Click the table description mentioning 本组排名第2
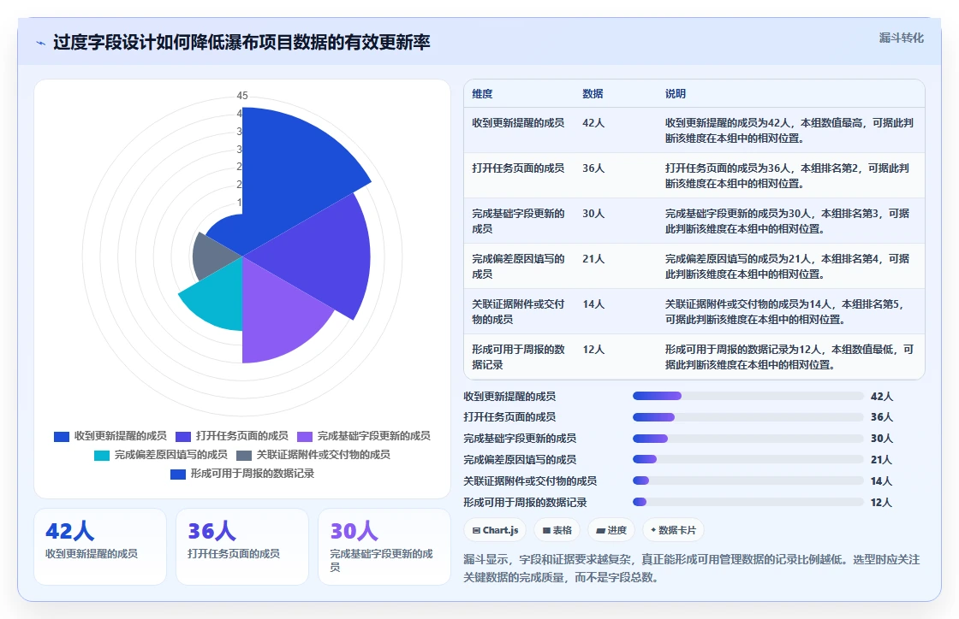 tap(787, 176)
